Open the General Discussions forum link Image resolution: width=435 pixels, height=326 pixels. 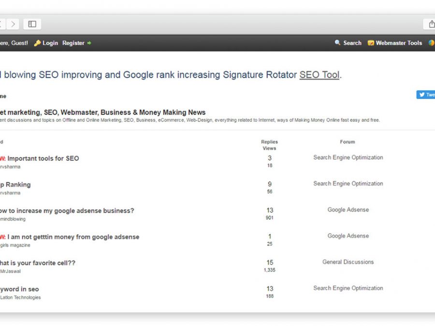click(x=348, y=262)
